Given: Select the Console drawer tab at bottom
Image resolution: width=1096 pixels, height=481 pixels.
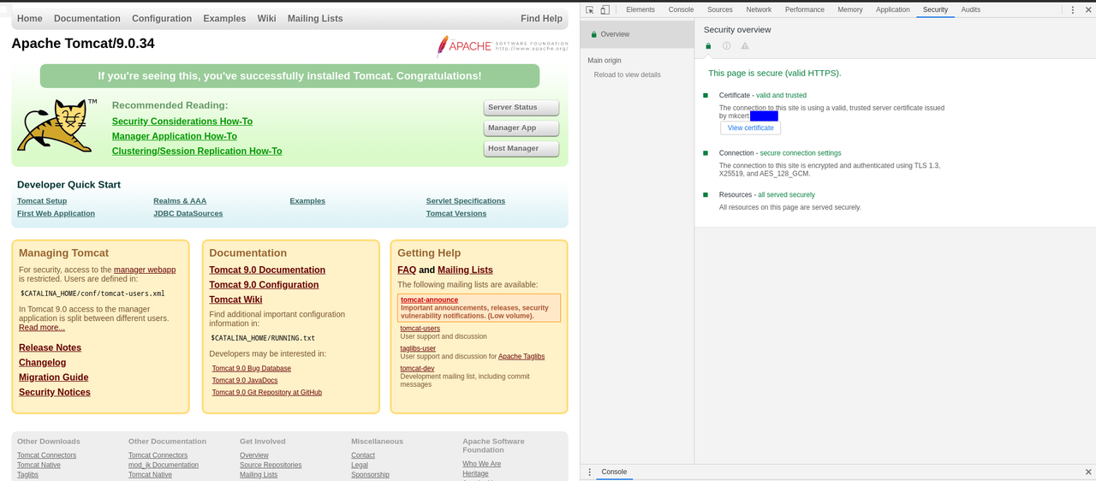Looking at the screenshot, I should (x=614, y=472).
